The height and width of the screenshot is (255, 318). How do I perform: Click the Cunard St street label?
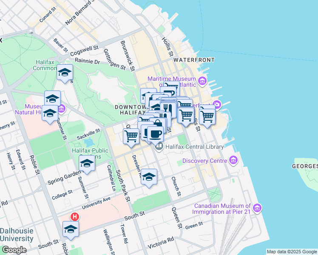point(48,15)
